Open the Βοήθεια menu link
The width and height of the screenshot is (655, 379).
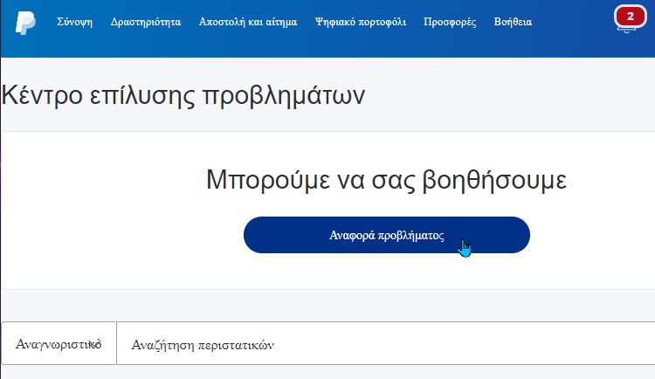(x=513, y=22)
